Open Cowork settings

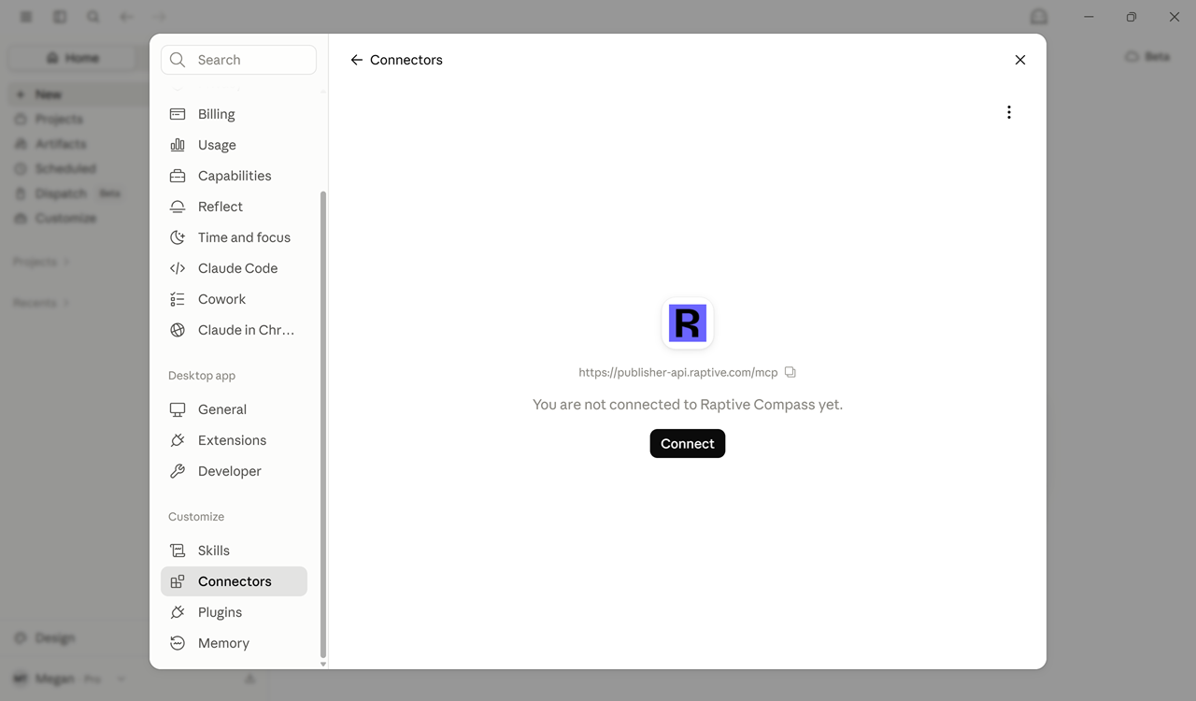coord(234,299)
